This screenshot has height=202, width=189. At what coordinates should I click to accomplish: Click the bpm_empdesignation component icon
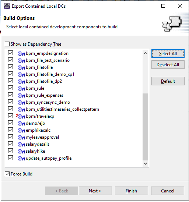pos(21,53)
